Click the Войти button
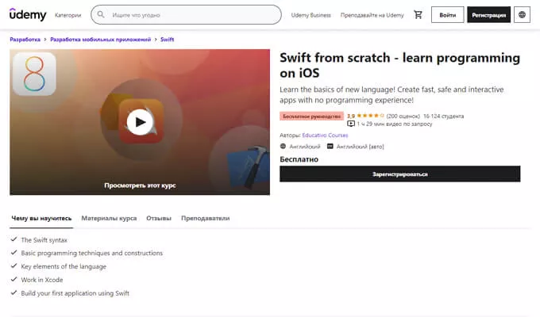The width and height of the screenshot is (540, 317). pyautogui.click(x=447, y=15)
